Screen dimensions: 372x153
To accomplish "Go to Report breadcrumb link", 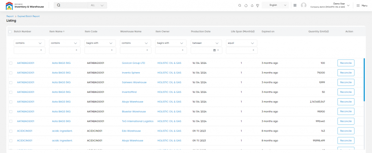I will 10,16.
